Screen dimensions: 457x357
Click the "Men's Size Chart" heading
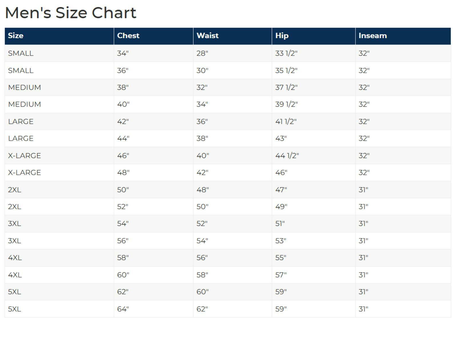[x=71, y=13]
